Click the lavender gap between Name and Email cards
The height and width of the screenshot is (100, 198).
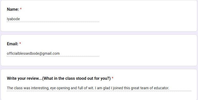pyautogui.click(x=99, y=33)
